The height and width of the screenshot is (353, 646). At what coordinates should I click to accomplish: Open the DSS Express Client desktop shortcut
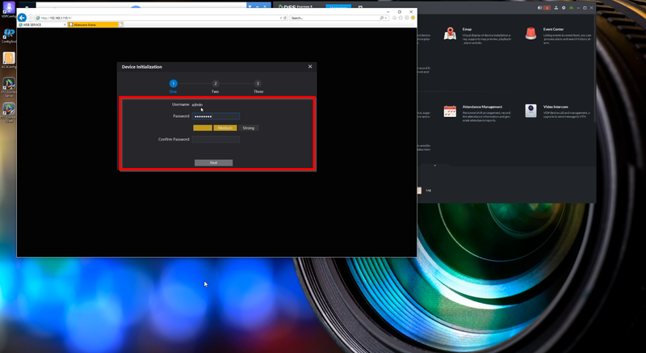click(x=9, y=113)
